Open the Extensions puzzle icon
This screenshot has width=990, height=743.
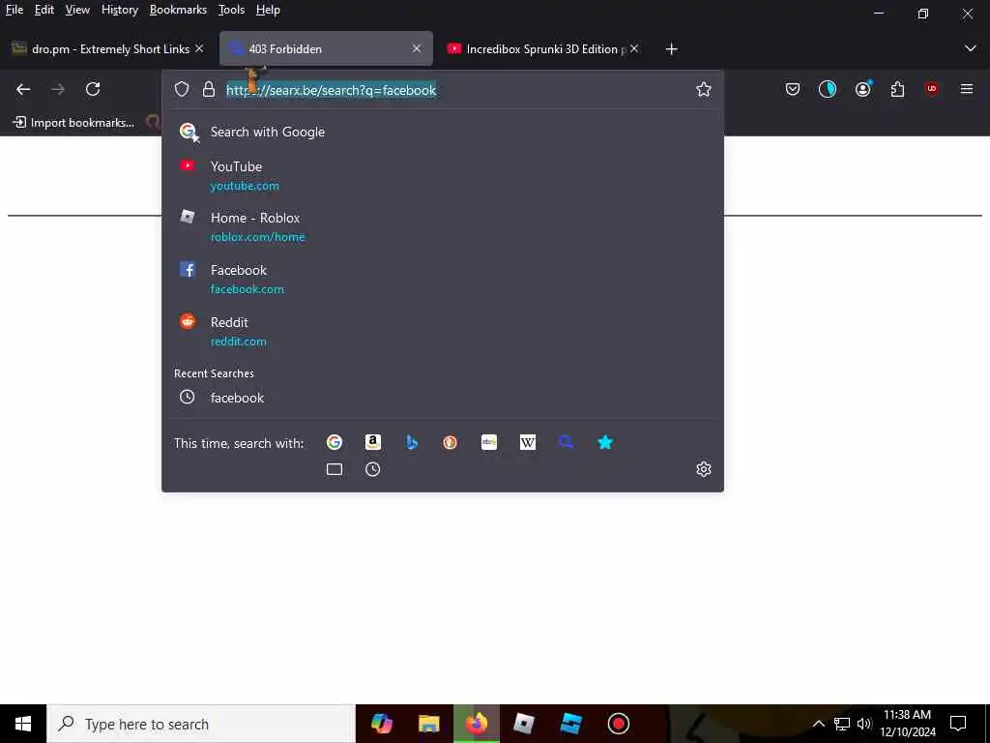897,89
